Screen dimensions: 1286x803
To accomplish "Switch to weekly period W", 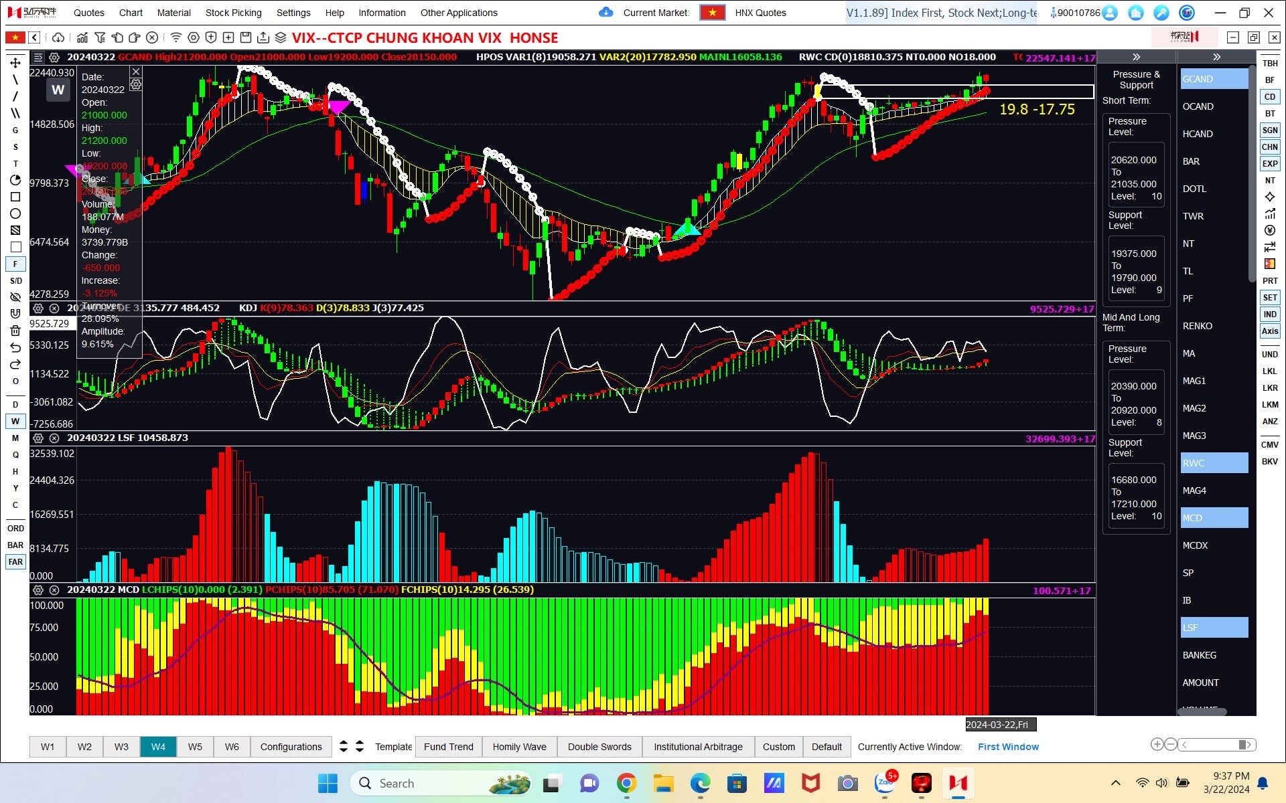I will point(15,421).
